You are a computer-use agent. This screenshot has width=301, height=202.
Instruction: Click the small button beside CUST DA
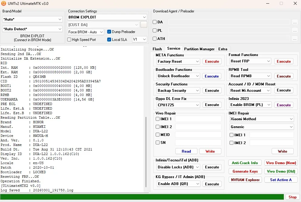(144, 25)
